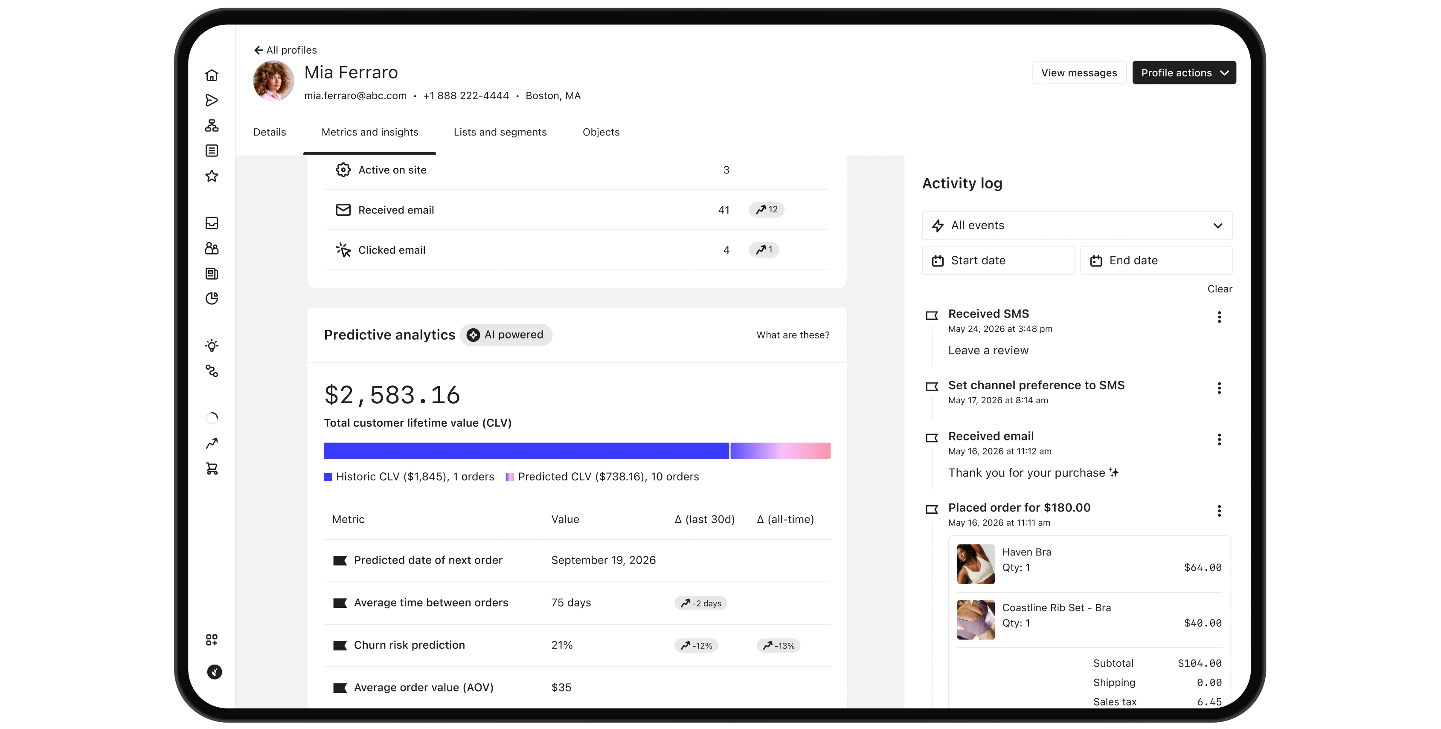This screenshot has height=729, width=1441.
Task: Open the Profile actions dropdown
Action: coord(1184,72)
